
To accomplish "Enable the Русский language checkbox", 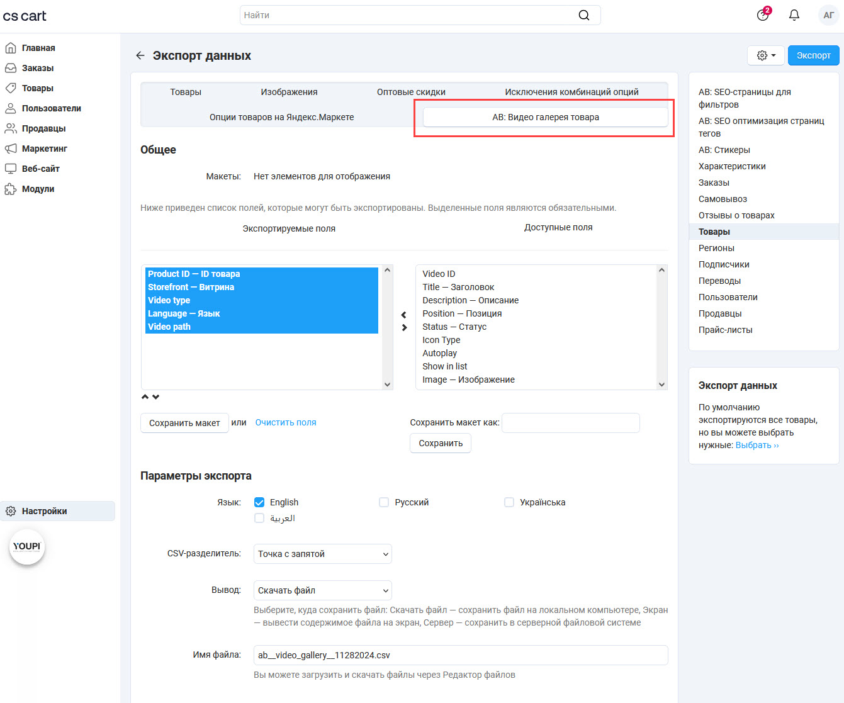I will (384, 502).
